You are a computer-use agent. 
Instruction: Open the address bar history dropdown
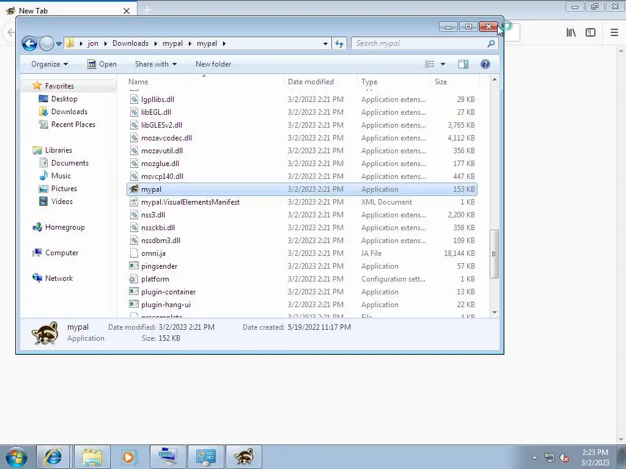(x=325, y=43)
